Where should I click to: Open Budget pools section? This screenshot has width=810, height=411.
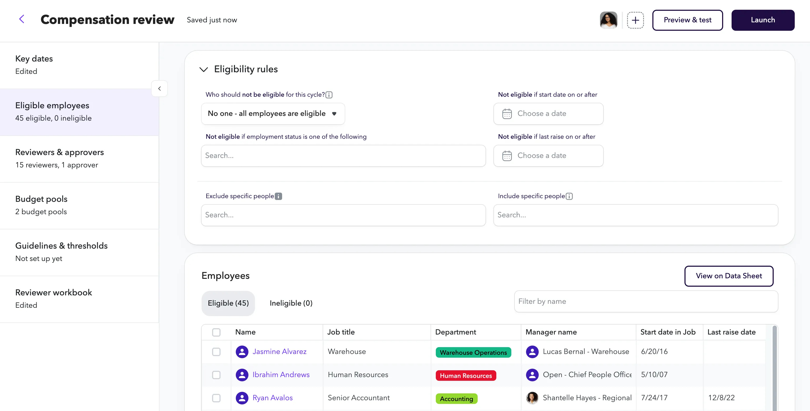(79, 206)
